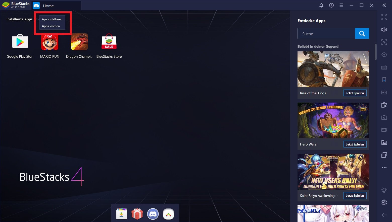Screen dimensions: 392x222
Task: Click the Beliebt in deiner Gegend label
Action: [318, 46]
